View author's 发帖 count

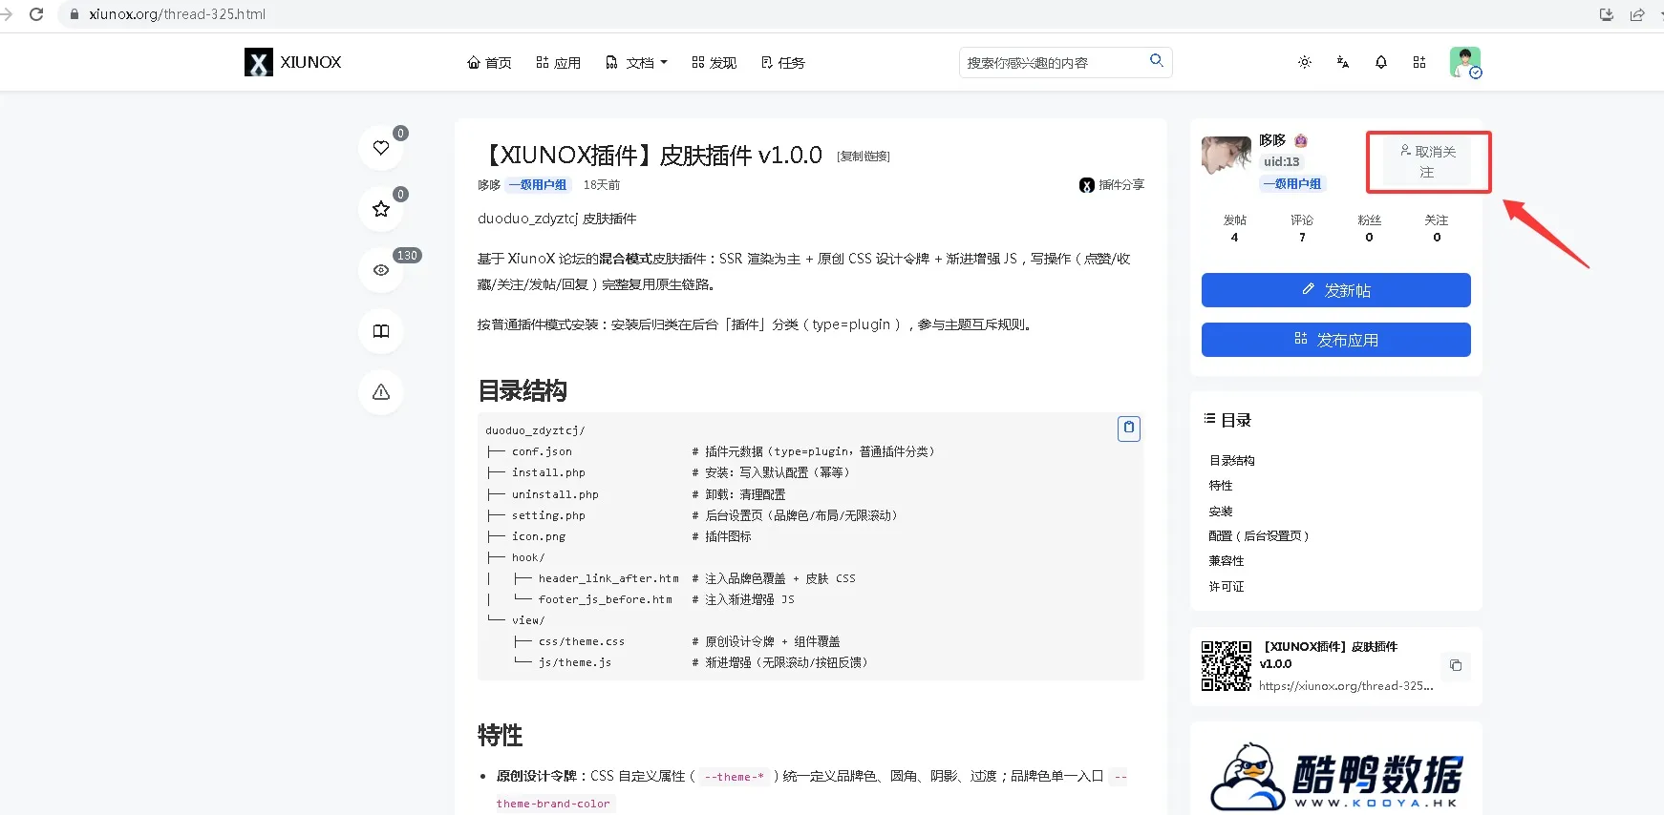pos(1235,228)
